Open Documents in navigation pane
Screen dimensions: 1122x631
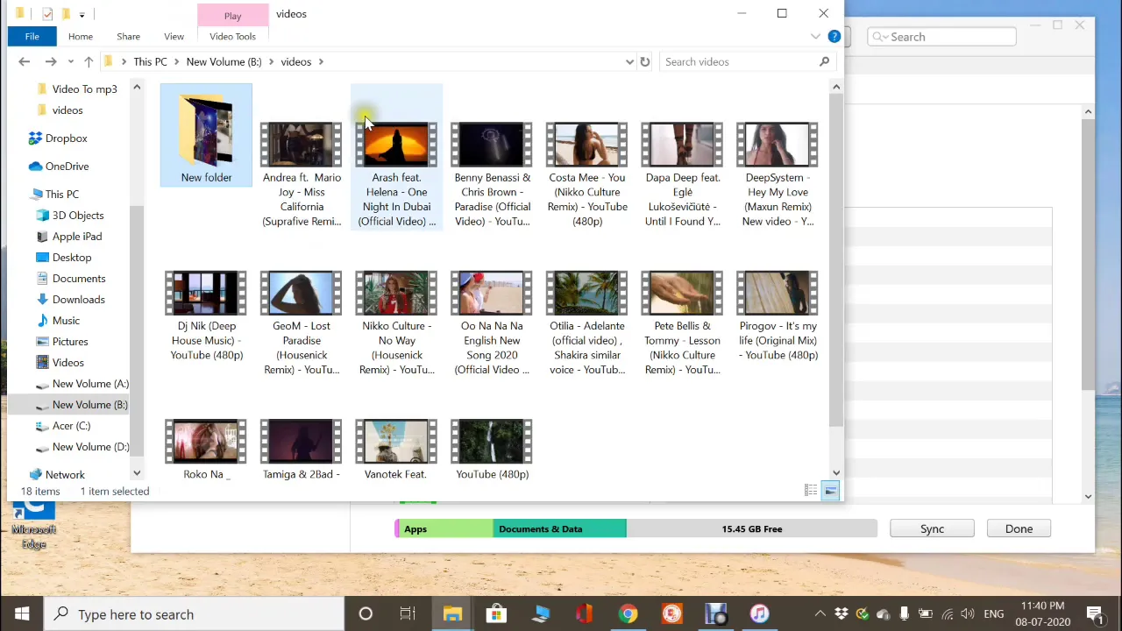[x=79, y=278]
